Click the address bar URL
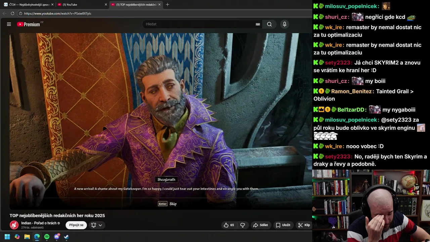Screen dimensions: 430x242 click(58, 13)
